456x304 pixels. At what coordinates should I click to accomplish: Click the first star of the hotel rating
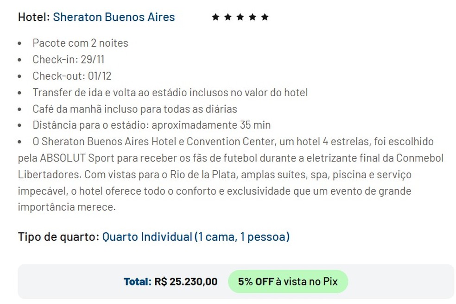click(x=215, y=17)
